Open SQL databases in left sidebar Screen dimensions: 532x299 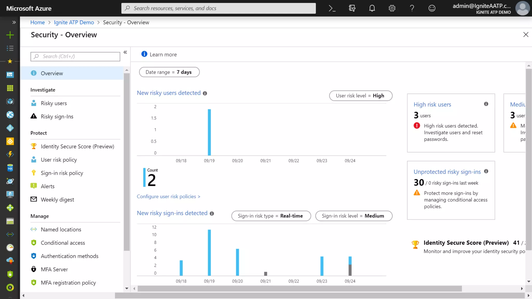(10, 168)
